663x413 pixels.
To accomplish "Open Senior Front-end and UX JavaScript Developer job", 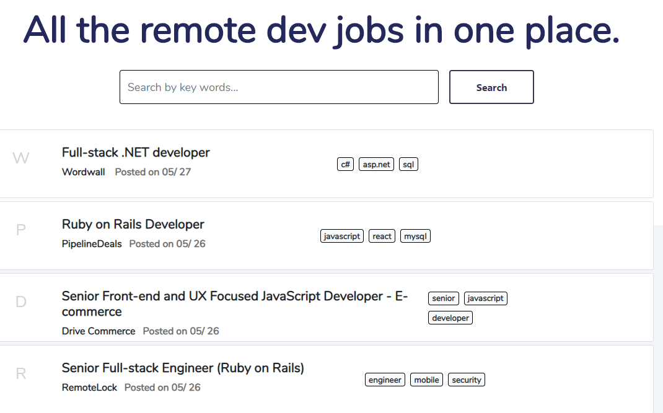I will (x=235, y=303).
